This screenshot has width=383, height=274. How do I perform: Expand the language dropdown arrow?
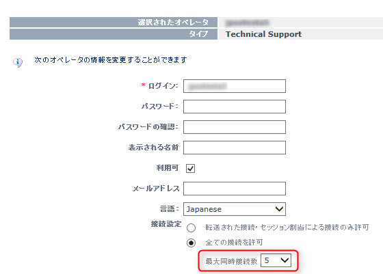tap(279, 209)
